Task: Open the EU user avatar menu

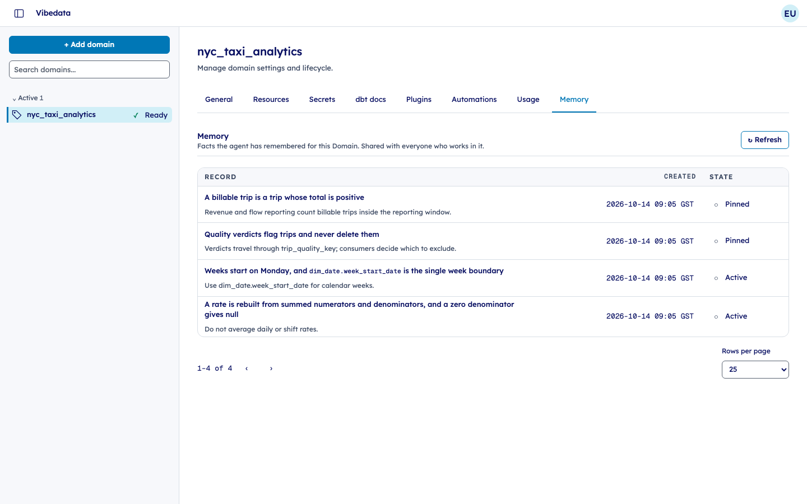Action: [x=790, y=13]
